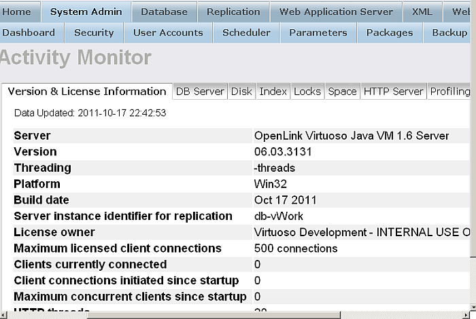Open the Security sub-tab
Screen dimensions: 476x319
[x=94, y=33]
